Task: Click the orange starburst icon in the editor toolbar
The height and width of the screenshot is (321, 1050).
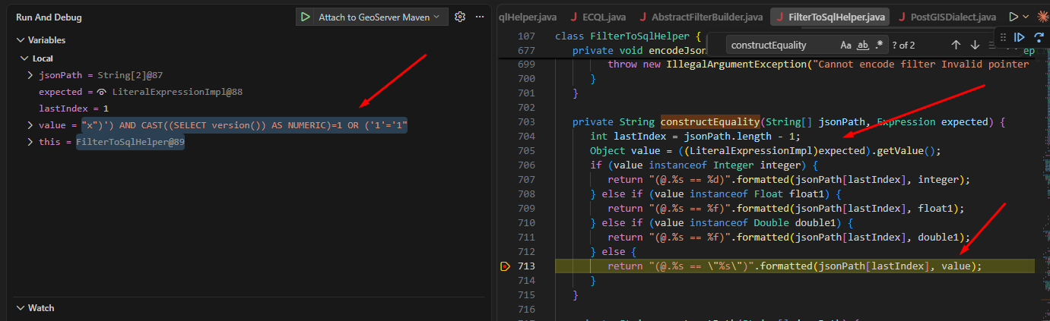Action: pyautogui.click(x=1042, y=17)
